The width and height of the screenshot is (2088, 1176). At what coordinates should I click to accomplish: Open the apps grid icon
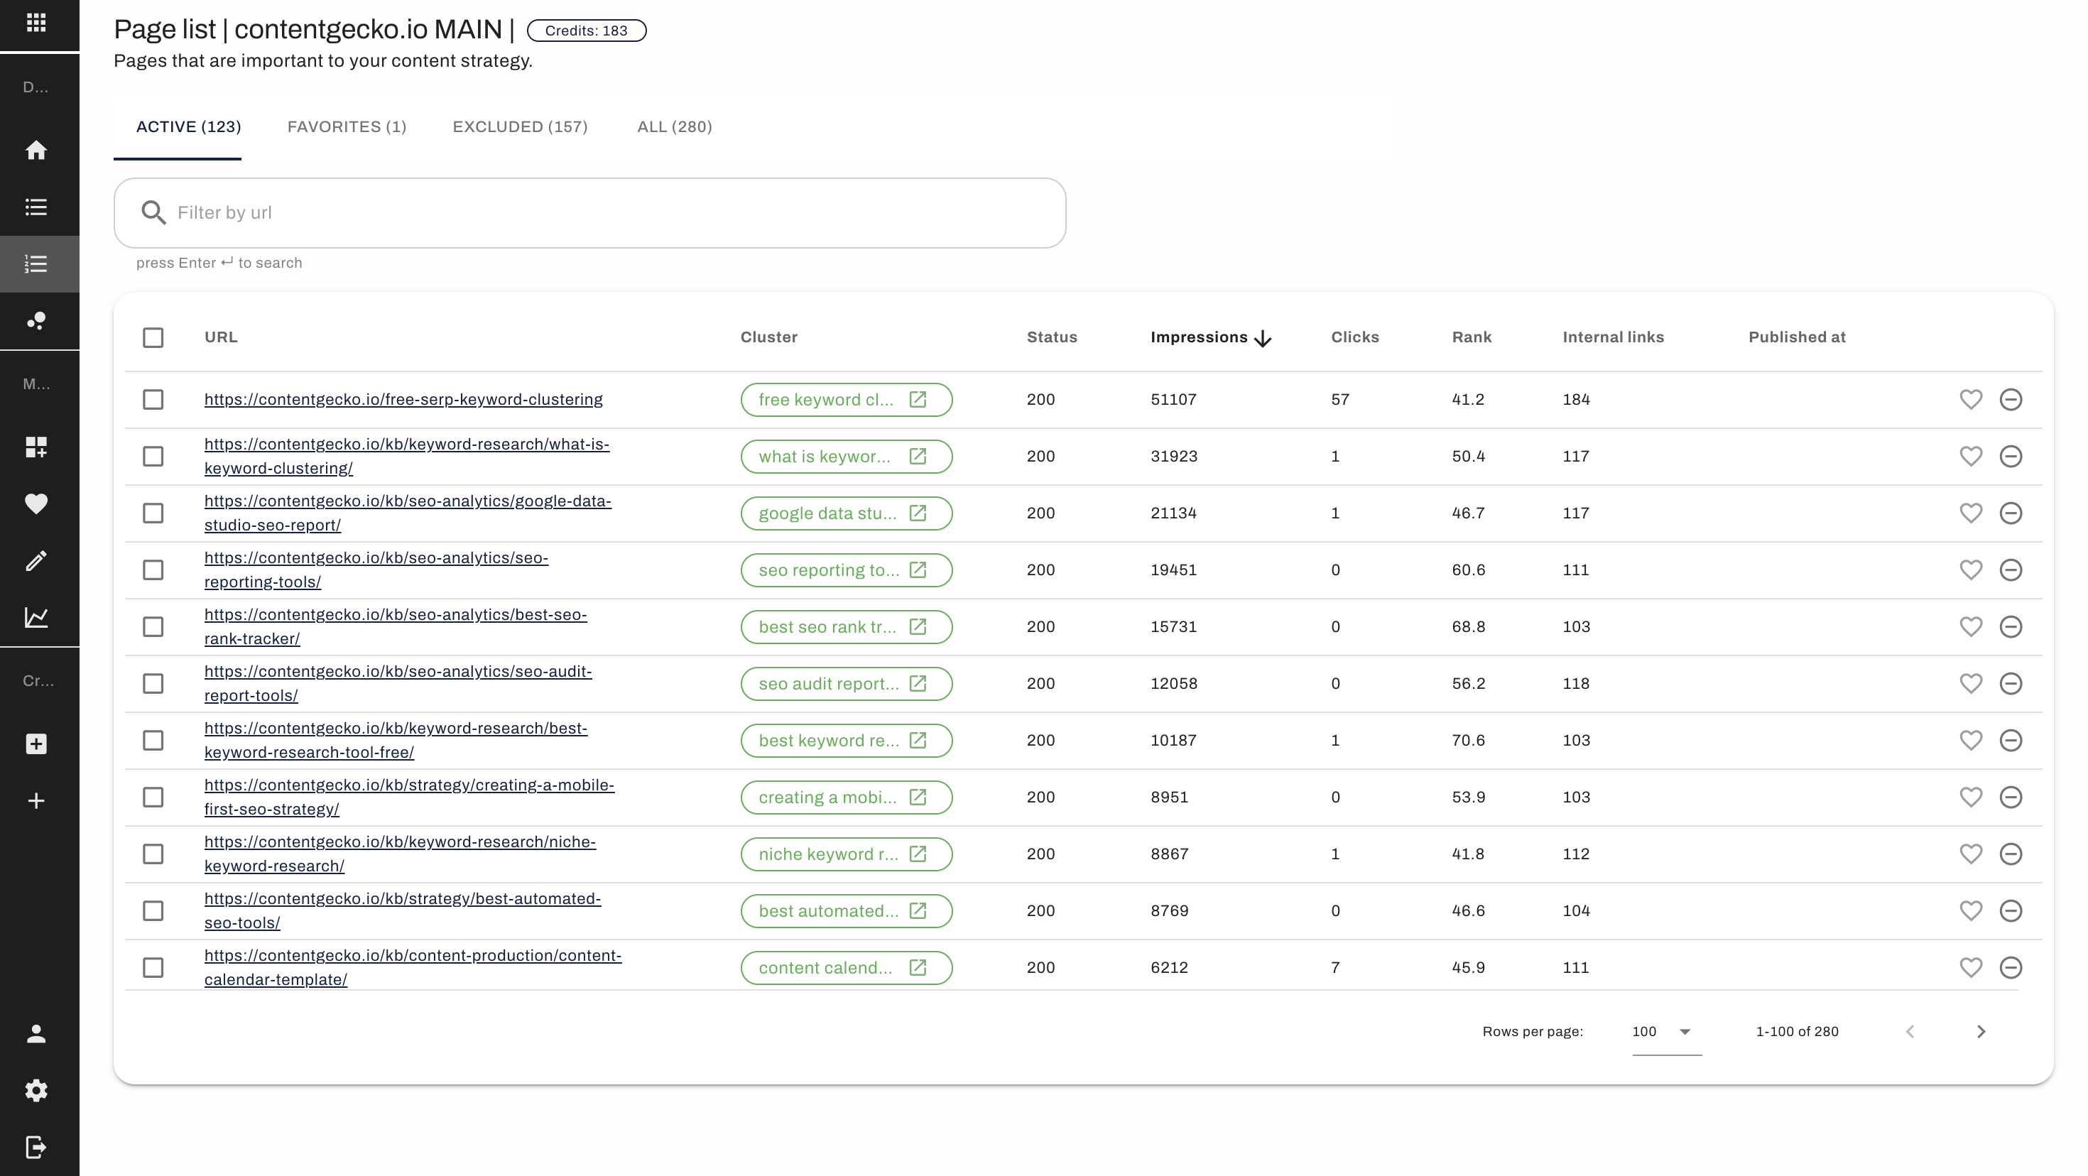(36, 23)
